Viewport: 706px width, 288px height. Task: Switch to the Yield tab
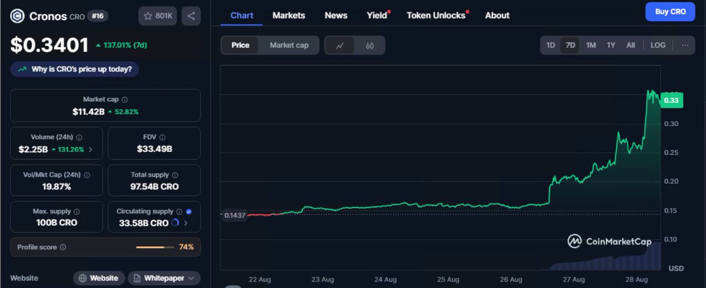[x=378, y=15]
